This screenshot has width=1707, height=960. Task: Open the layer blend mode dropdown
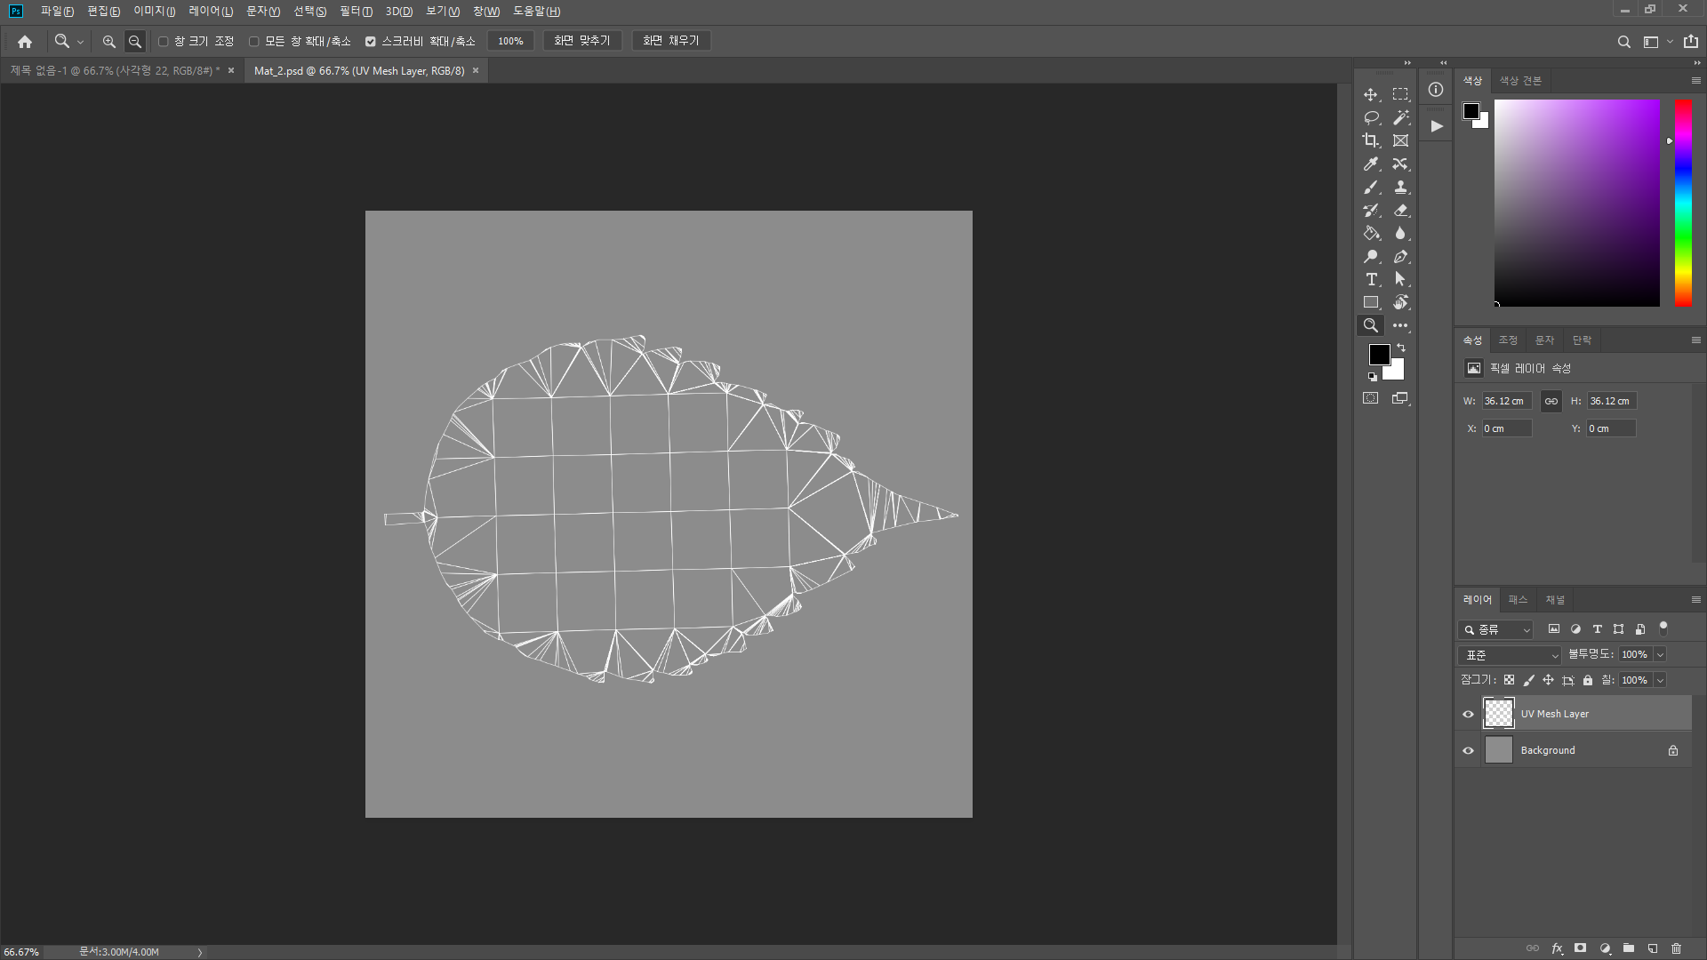point(1509,655)
